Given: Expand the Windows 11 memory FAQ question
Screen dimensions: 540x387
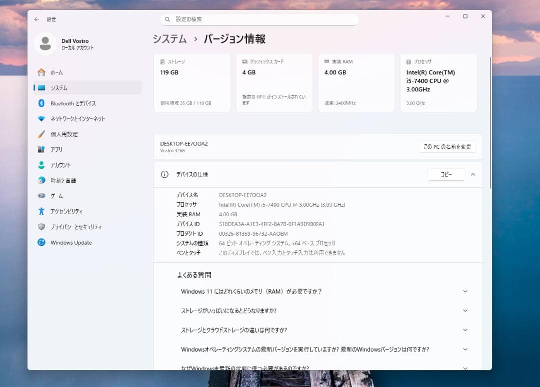Looking at the screenshot, I should 465,291.
